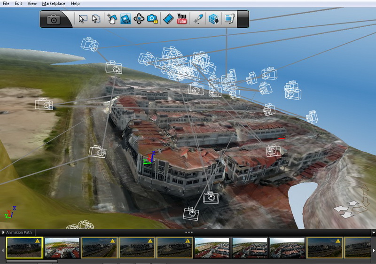Open the film strip animation tool
Image resolution: width=376 pixels, height=264 pixels.
tap(168, 19)
